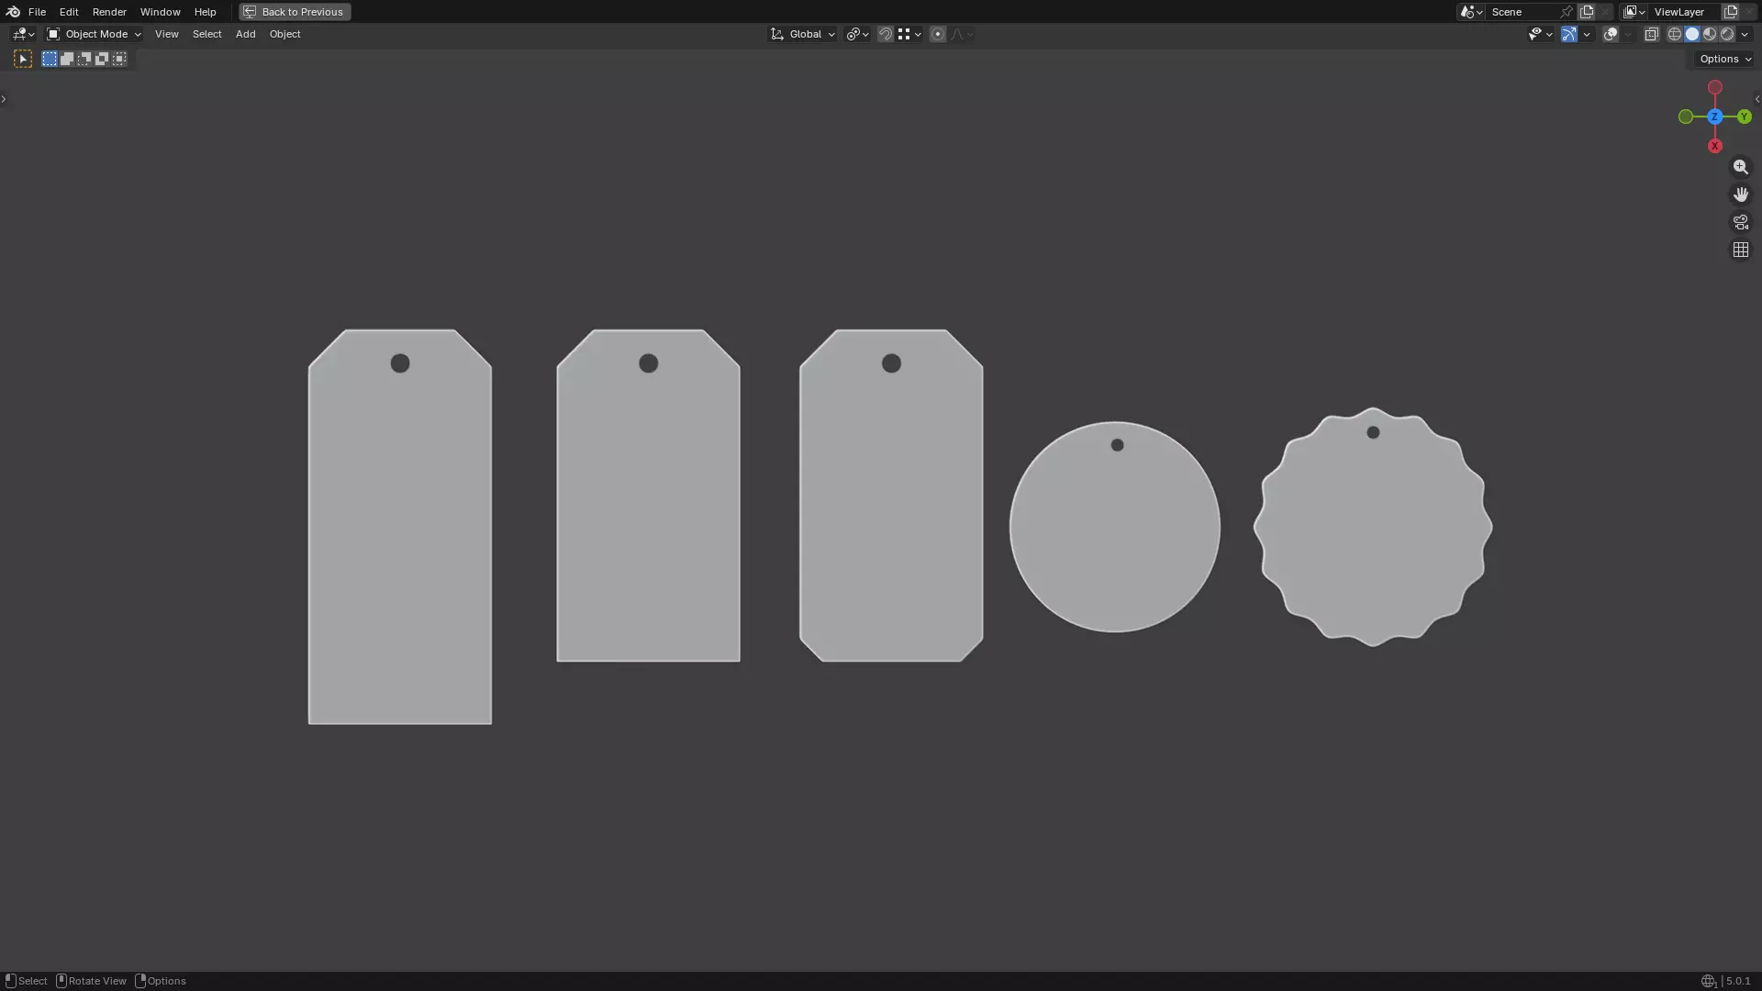Create a new scene with copy icon
Image resolution: width=1762 pixels, height=991 pixels.
(x=1587, y=12)
